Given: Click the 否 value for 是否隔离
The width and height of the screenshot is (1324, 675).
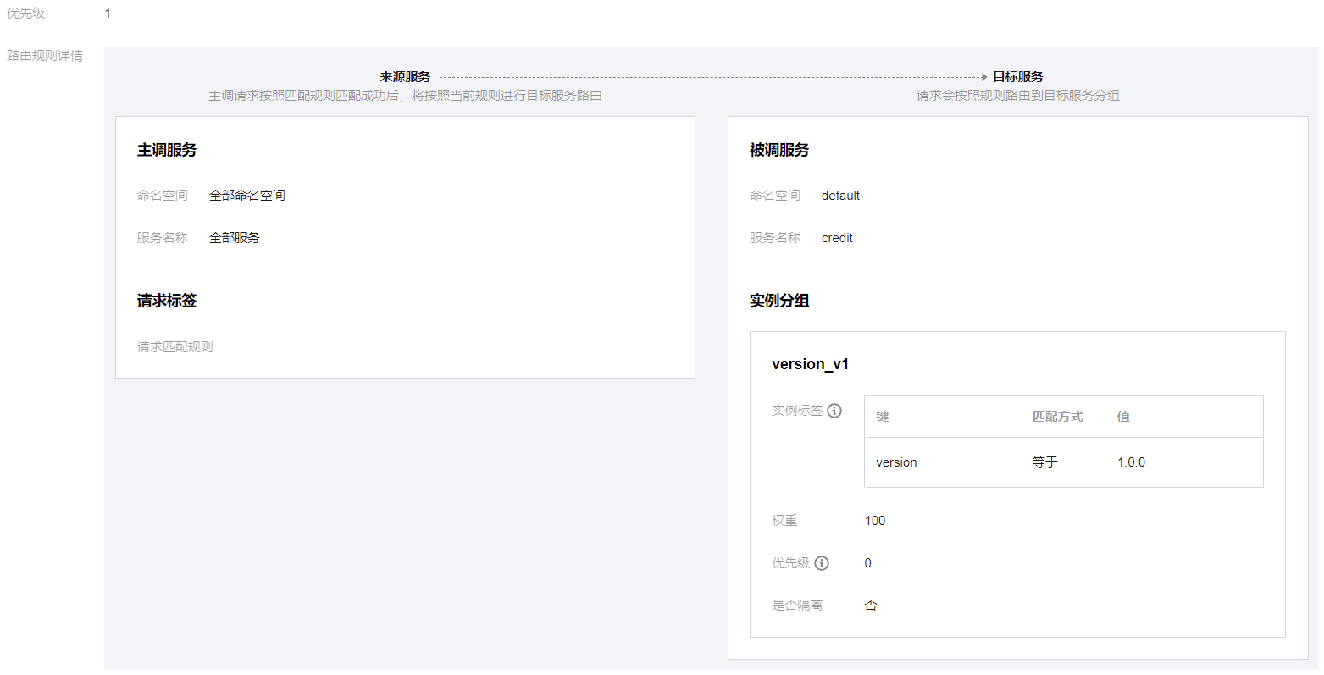Looking at the screenshot, I should point(871,606).
